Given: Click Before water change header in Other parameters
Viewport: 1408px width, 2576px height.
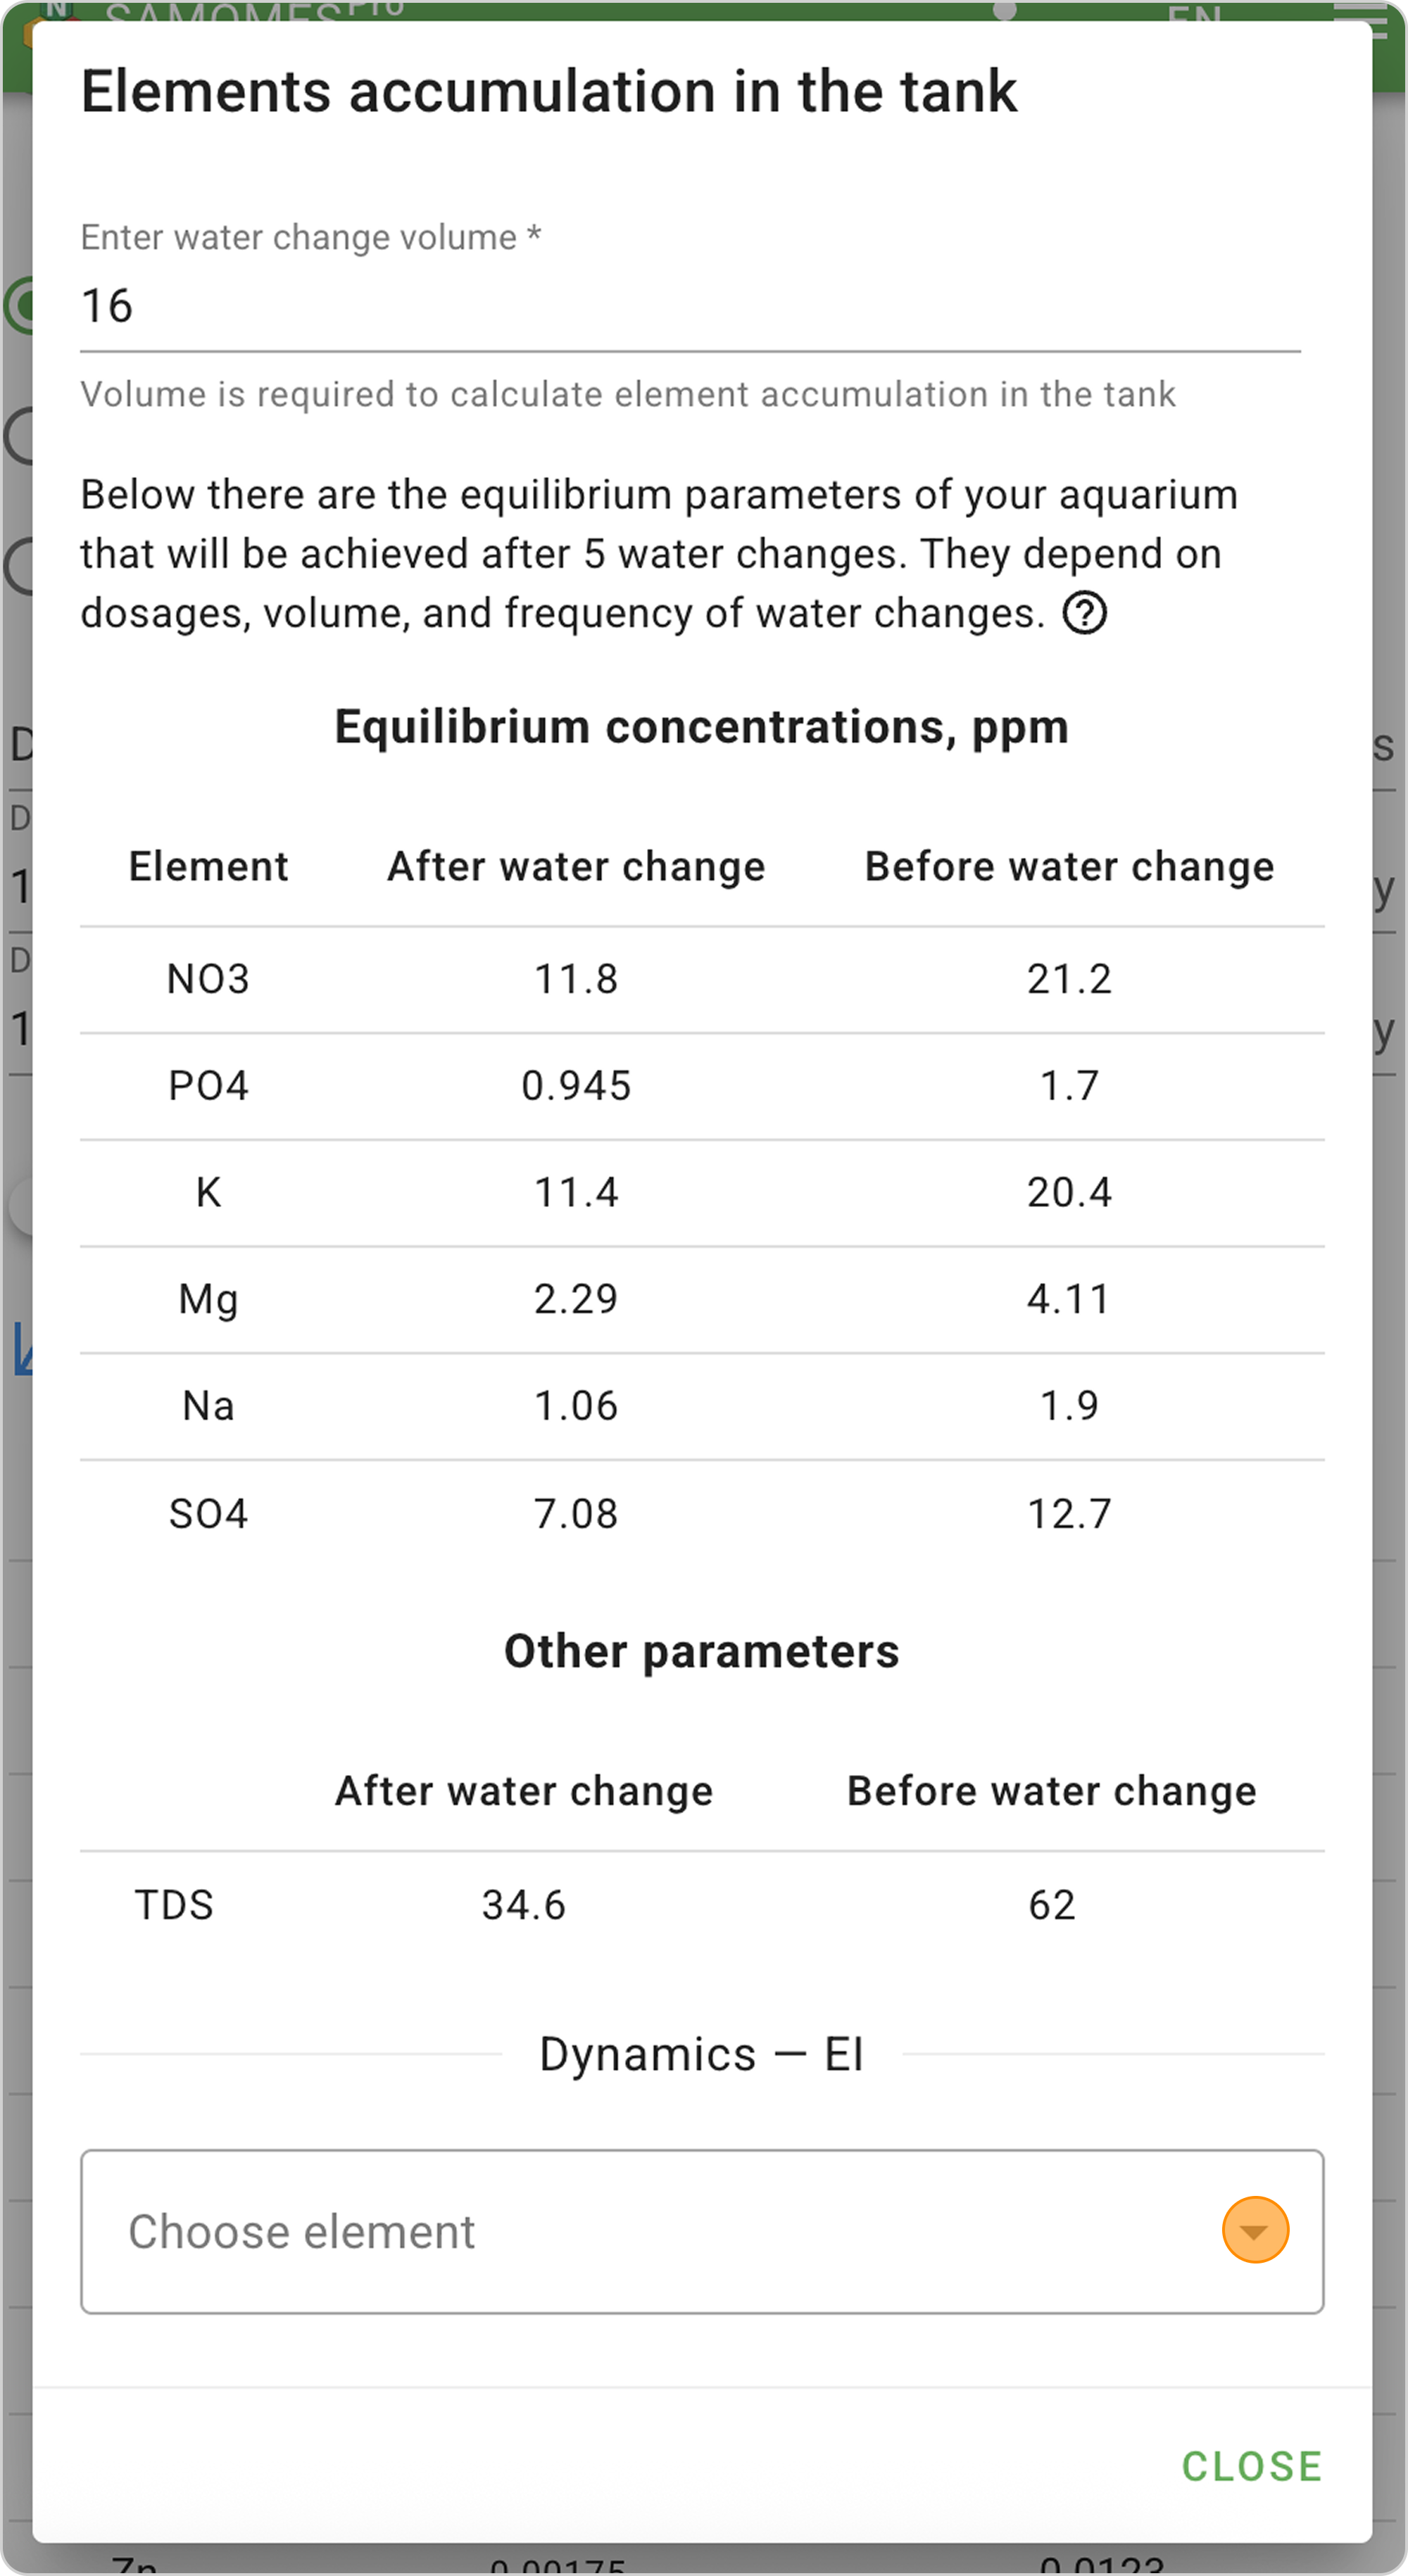Looking at the screenshot, I should pos(1051,1791).
